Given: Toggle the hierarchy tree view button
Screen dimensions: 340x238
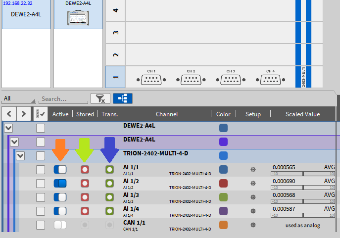Looking at the screenshot, I should pos(122,98).
